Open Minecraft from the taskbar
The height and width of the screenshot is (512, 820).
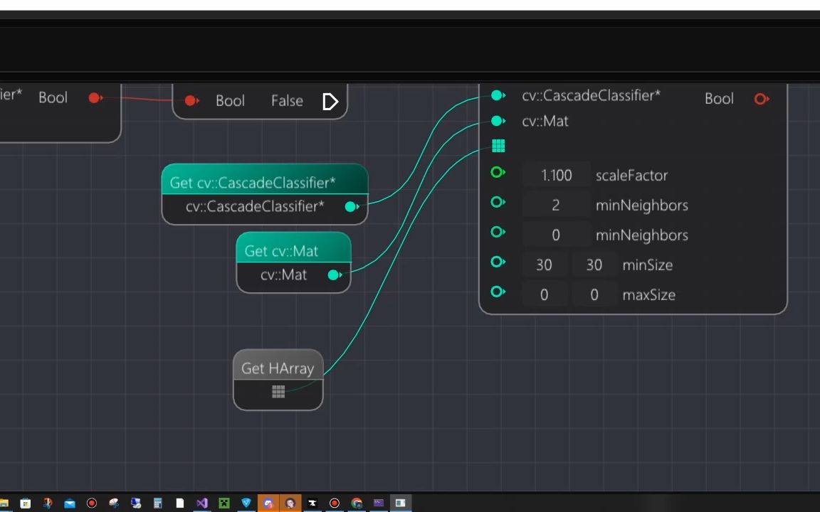point(224,503)
